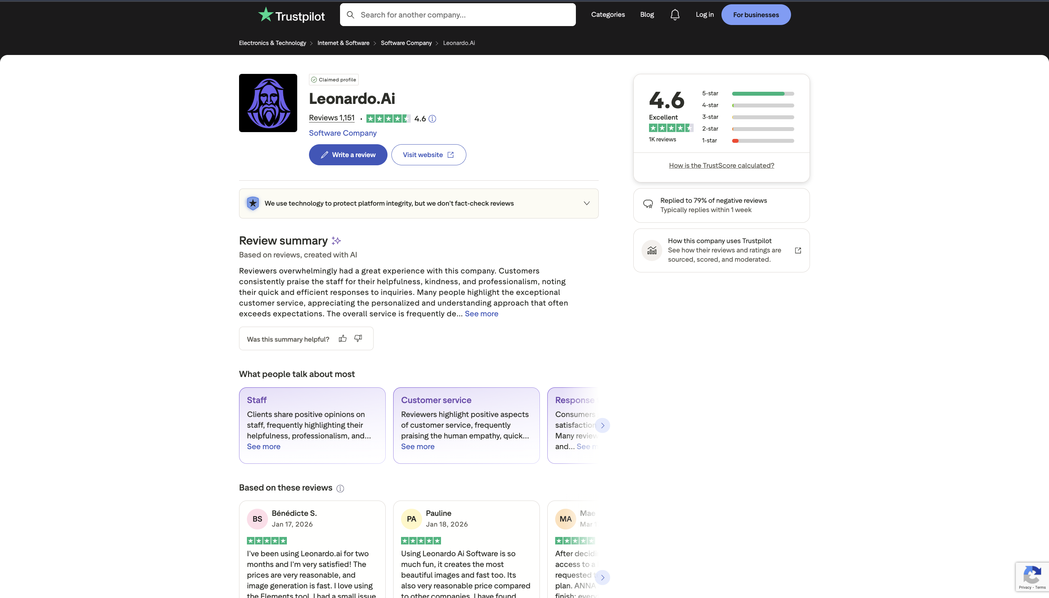The width and height of the screenshot is (1049, 598).
Task: Click the info icon beside the 4.6 rating
Action: [431, 118]
